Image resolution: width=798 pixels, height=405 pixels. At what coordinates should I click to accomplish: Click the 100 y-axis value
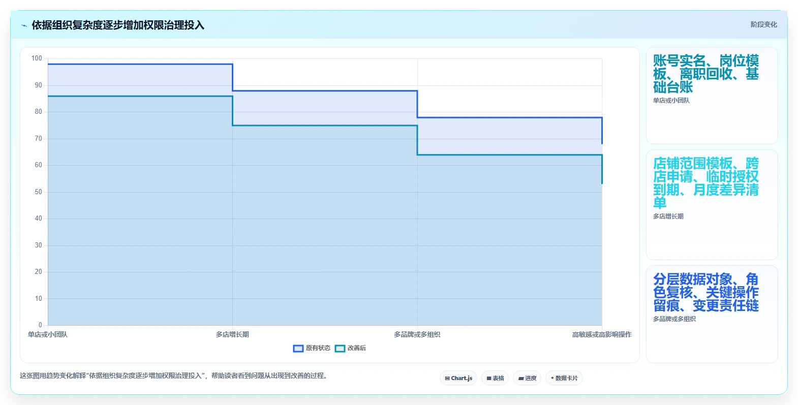37,58
